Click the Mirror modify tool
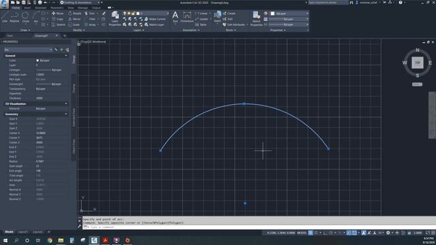 click(x=74, y=19)
